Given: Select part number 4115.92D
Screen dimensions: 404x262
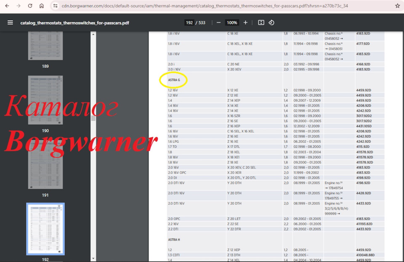Looking at the screenshot, I should [363, 147].
